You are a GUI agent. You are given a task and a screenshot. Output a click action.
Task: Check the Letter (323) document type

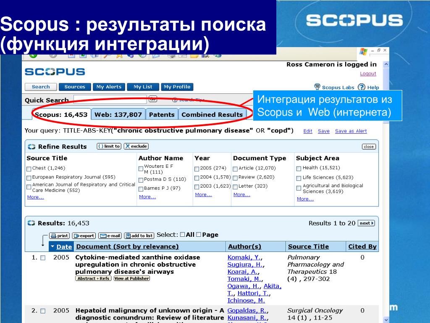pos(235,187)
